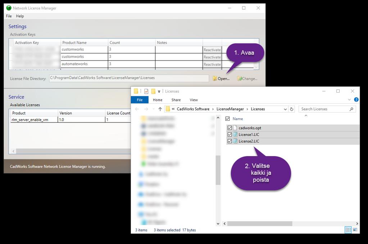The height and width of the screenshot is (244, 368).
Task: Click the License2.LIC file icon
Action: point(235,141)
